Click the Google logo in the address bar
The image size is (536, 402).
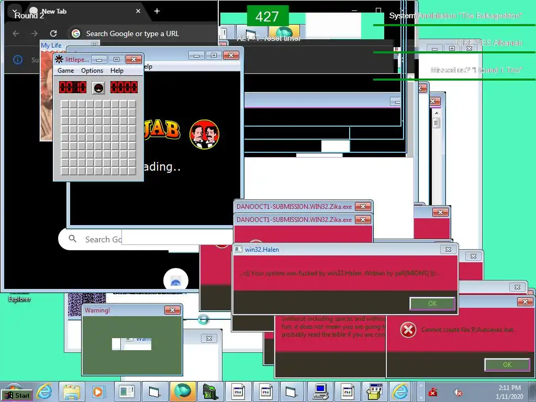(76, 33)
